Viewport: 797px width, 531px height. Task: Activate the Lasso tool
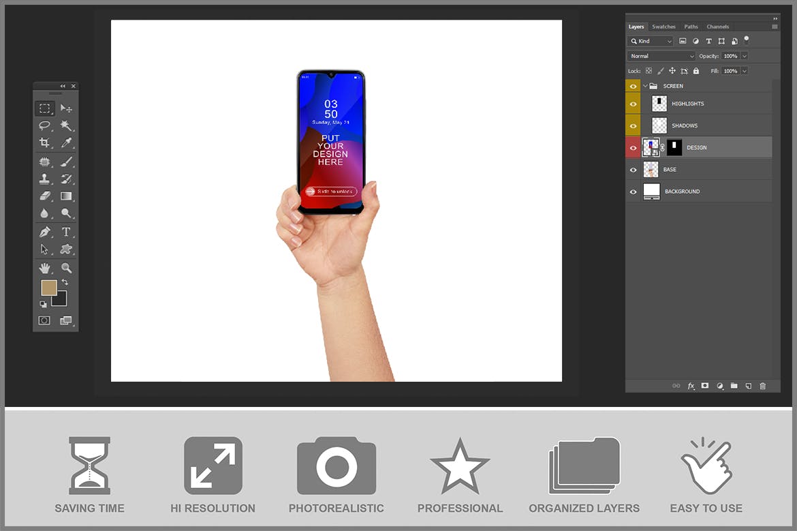click(45, 125)
